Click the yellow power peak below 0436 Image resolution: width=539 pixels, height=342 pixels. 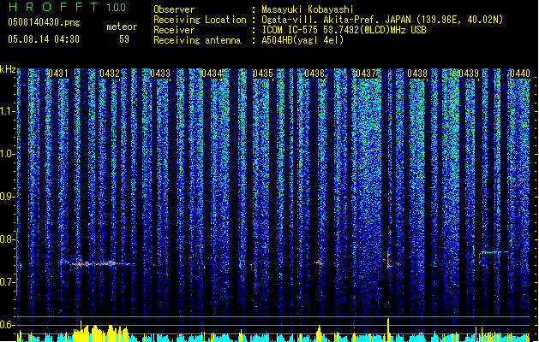click(x=319, y=333)
